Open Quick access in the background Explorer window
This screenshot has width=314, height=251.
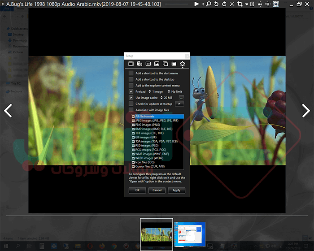pos(17,29)
